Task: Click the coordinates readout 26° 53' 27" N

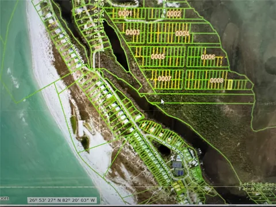Action: point(62,200)
